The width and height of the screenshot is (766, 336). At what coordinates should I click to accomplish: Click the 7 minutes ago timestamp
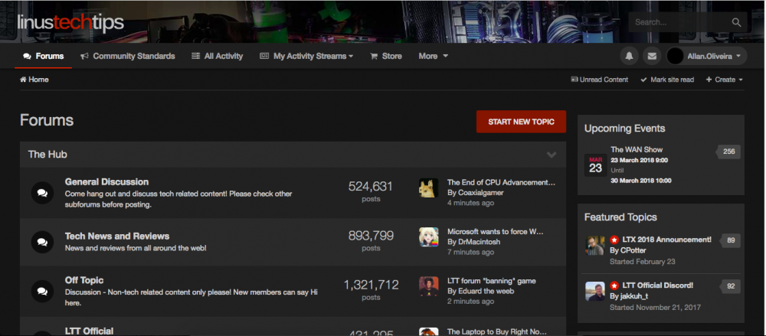[x=470, y=253]
